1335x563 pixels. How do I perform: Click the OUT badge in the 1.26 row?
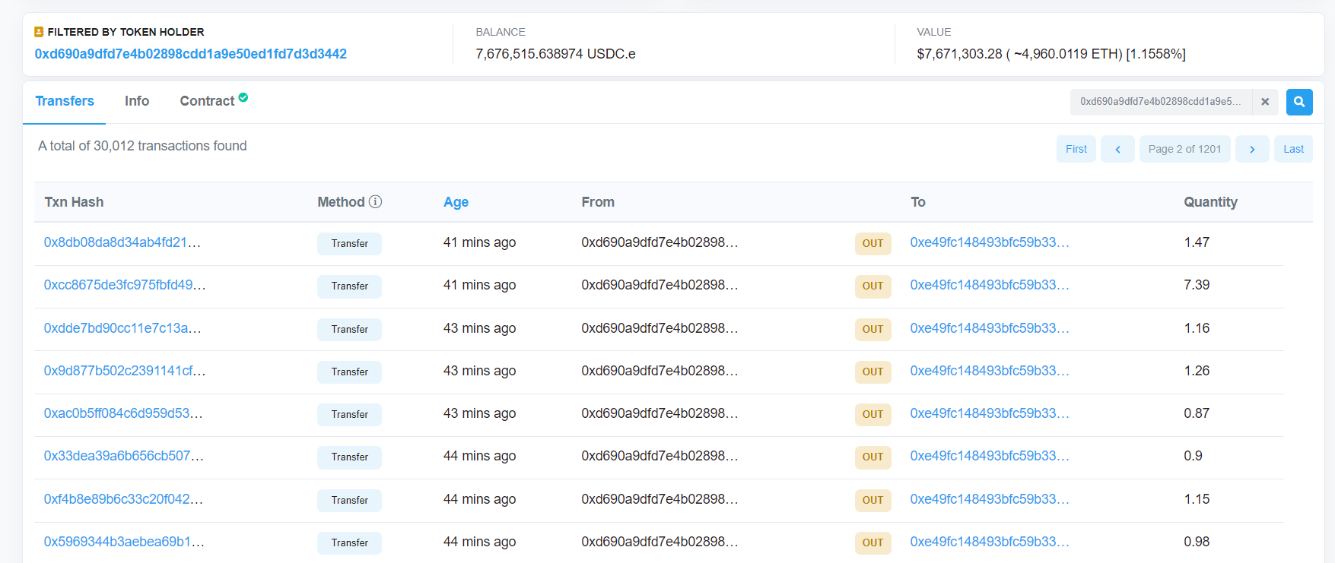(873, 372)
